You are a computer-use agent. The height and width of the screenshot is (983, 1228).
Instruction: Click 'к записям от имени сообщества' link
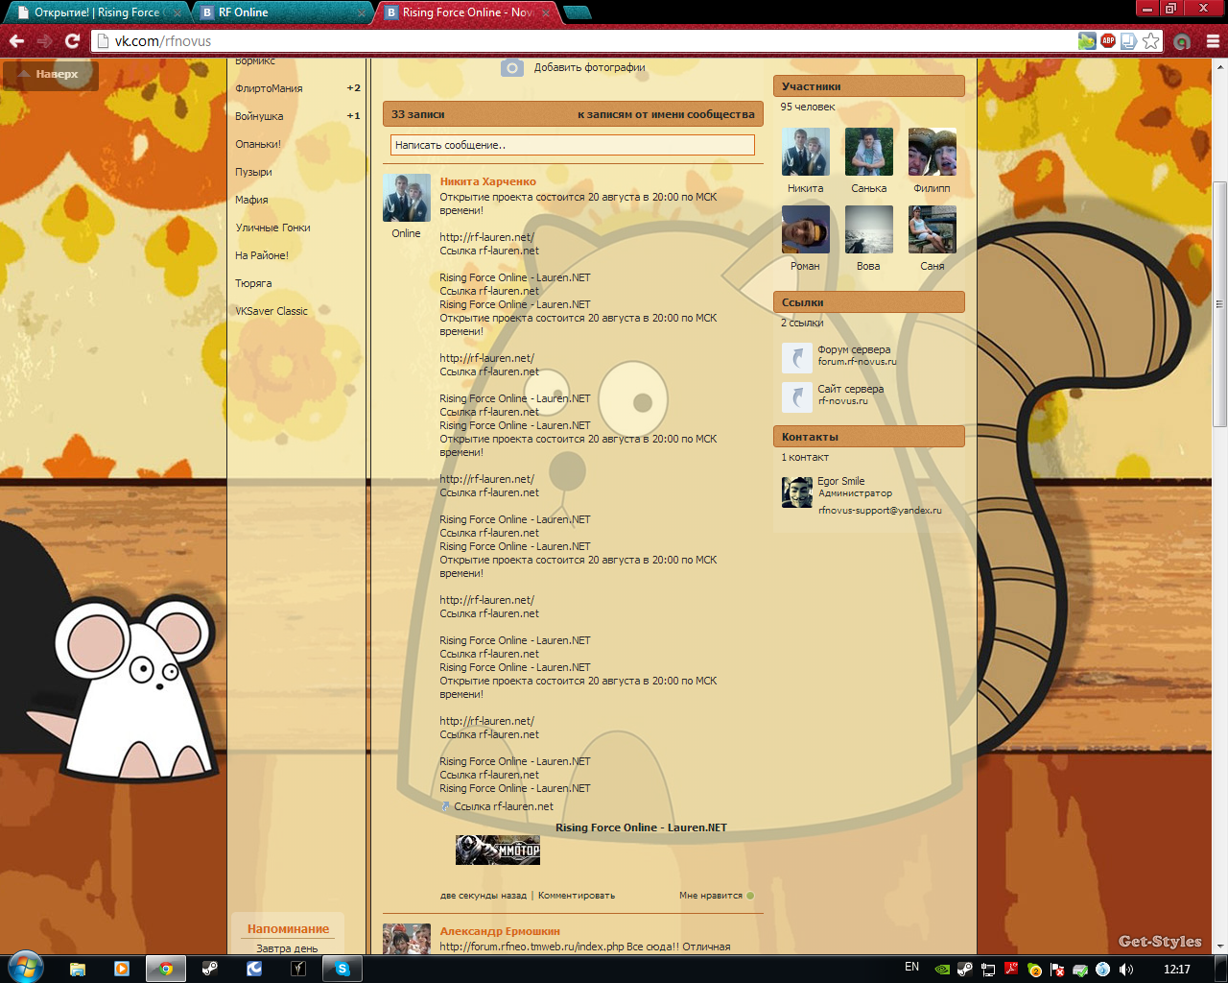tap(666, 114)
